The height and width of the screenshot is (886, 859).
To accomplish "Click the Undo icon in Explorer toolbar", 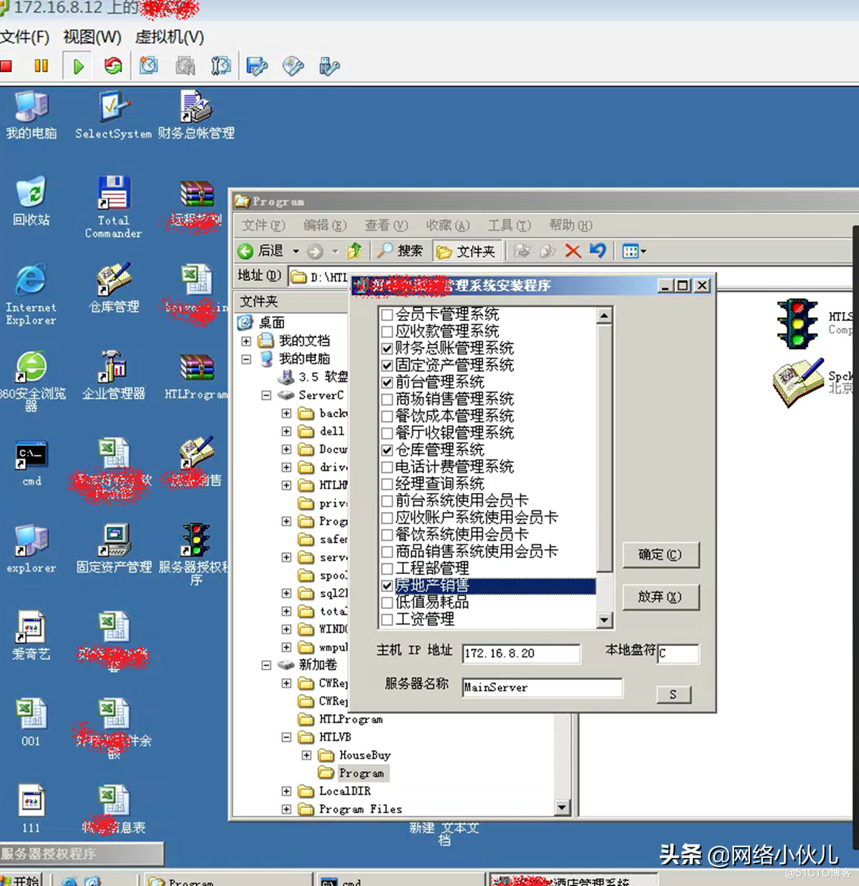I will point(598,251).
